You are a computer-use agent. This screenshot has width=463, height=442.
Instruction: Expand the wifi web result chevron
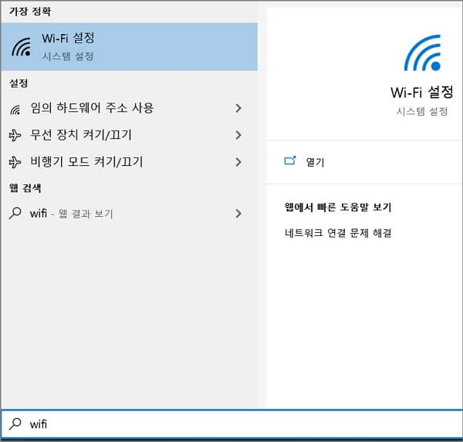pos(238,213)
